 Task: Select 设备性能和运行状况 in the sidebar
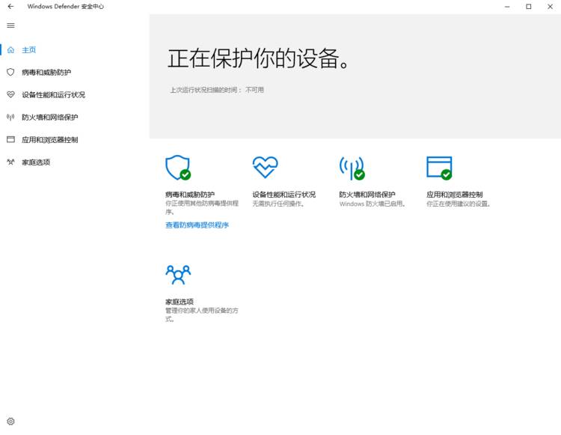(53, 95)
